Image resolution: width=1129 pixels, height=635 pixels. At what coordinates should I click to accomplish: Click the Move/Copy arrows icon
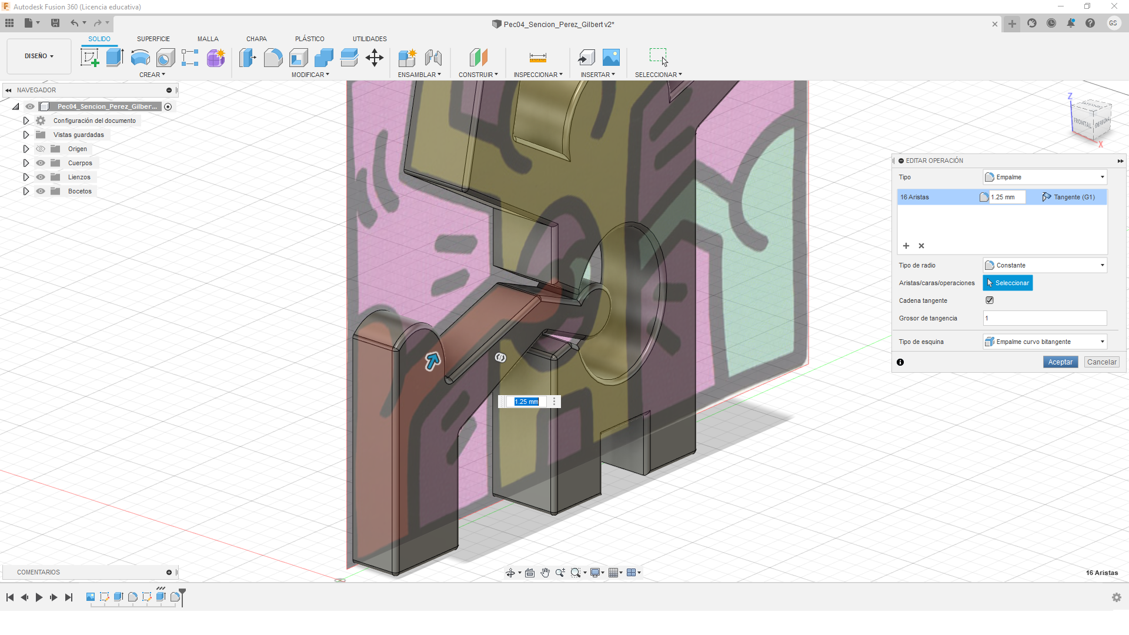pyautogui.click(x=375, y=58)
